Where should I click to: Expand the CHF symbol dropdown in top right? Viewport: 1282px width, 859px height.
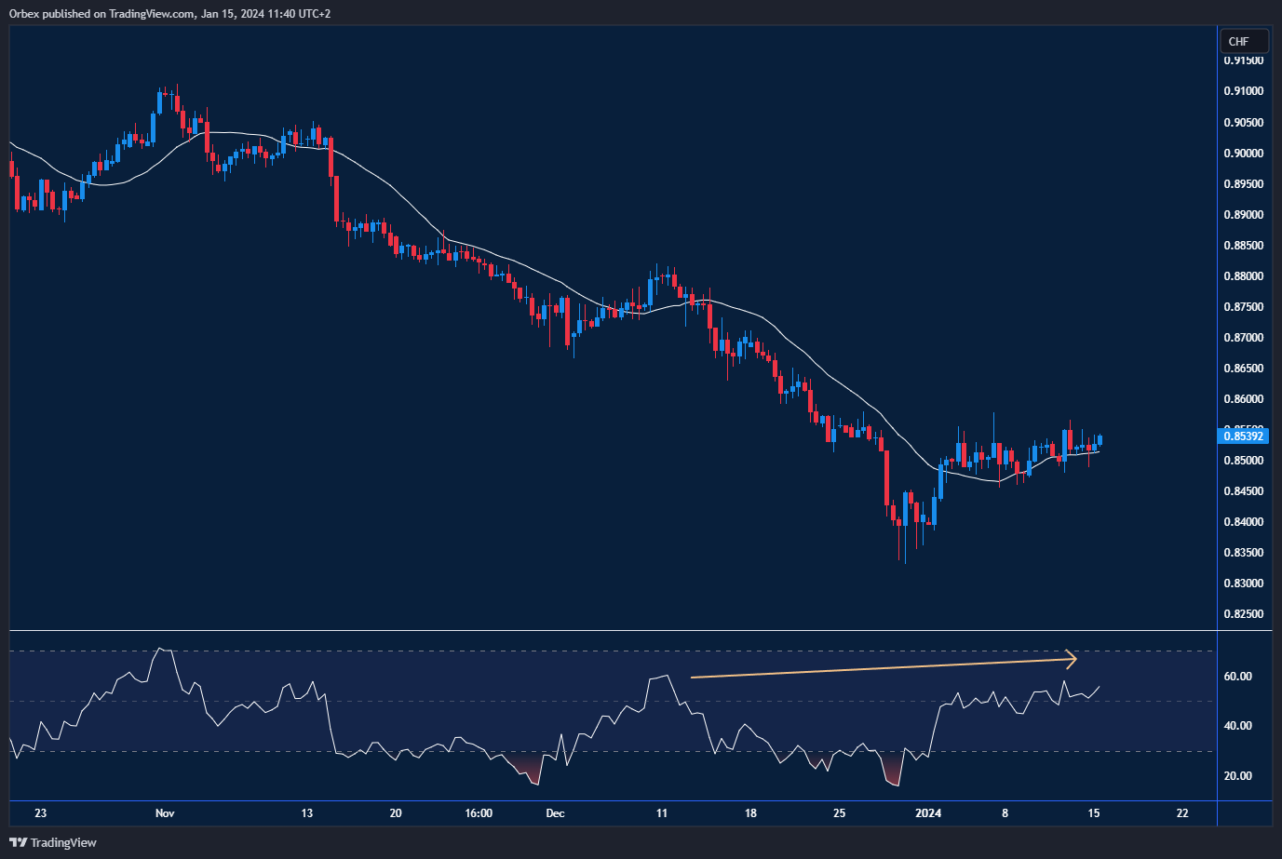[1244, 40]
